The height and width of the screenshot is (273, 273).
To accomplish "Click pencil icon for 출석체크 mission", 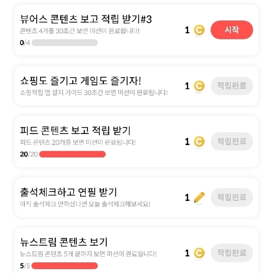I will (199, 197).
